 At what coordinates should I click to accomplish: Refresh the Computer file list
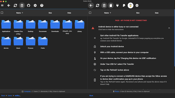pyautogui.click(x=15, y=5)
